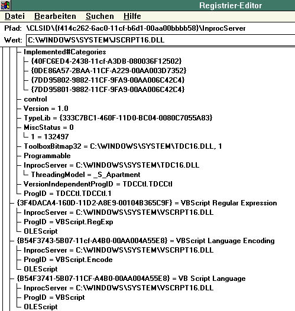Select the VB Script Language CLSID key

131,279
